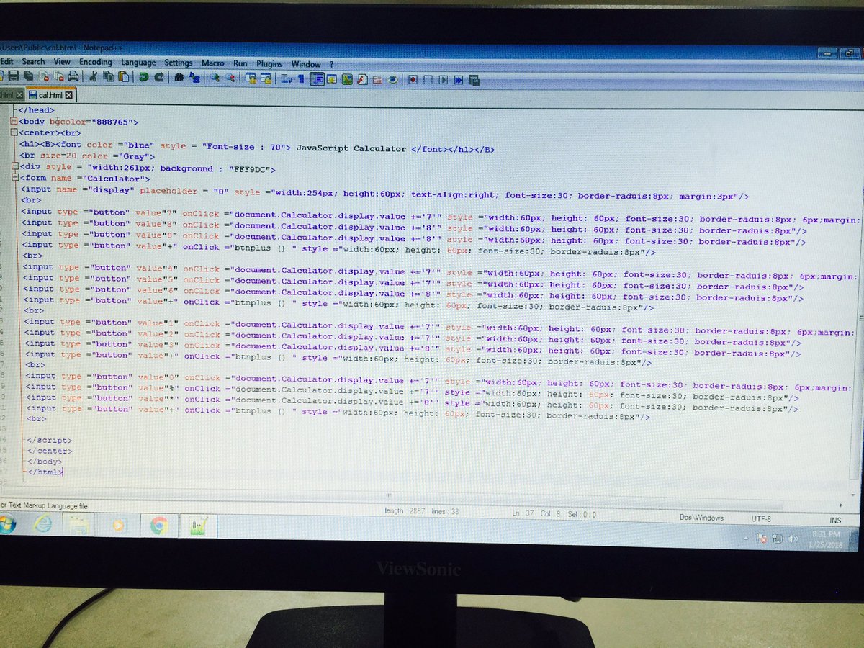
Task: Open the Folder as Workspace icon
Action: pyautogui.click(x=377, y=79)
